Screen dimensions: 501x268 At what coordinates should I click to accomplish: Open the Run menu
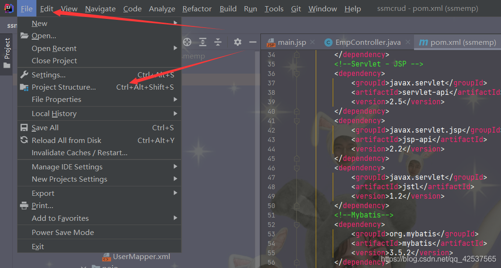(250, 8)
